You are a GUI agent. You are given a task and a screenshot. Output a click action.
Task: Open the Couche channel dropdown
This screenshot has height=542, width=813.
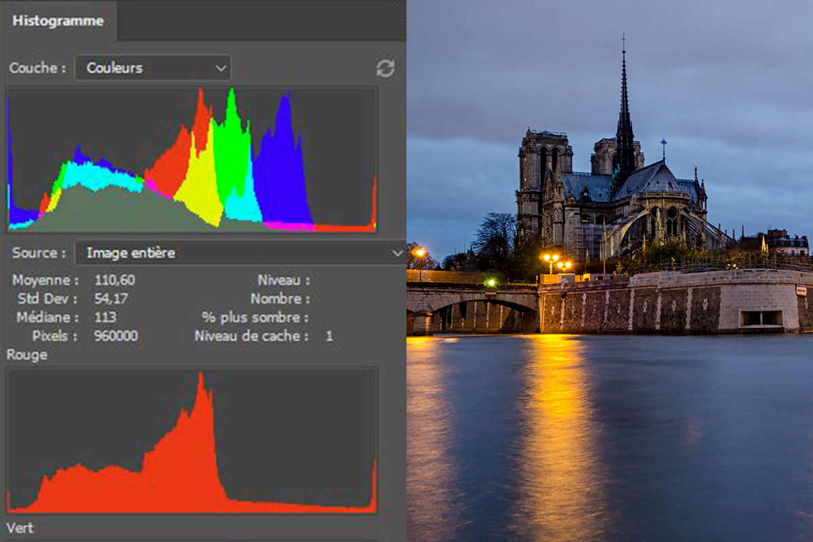coord(152,68)
